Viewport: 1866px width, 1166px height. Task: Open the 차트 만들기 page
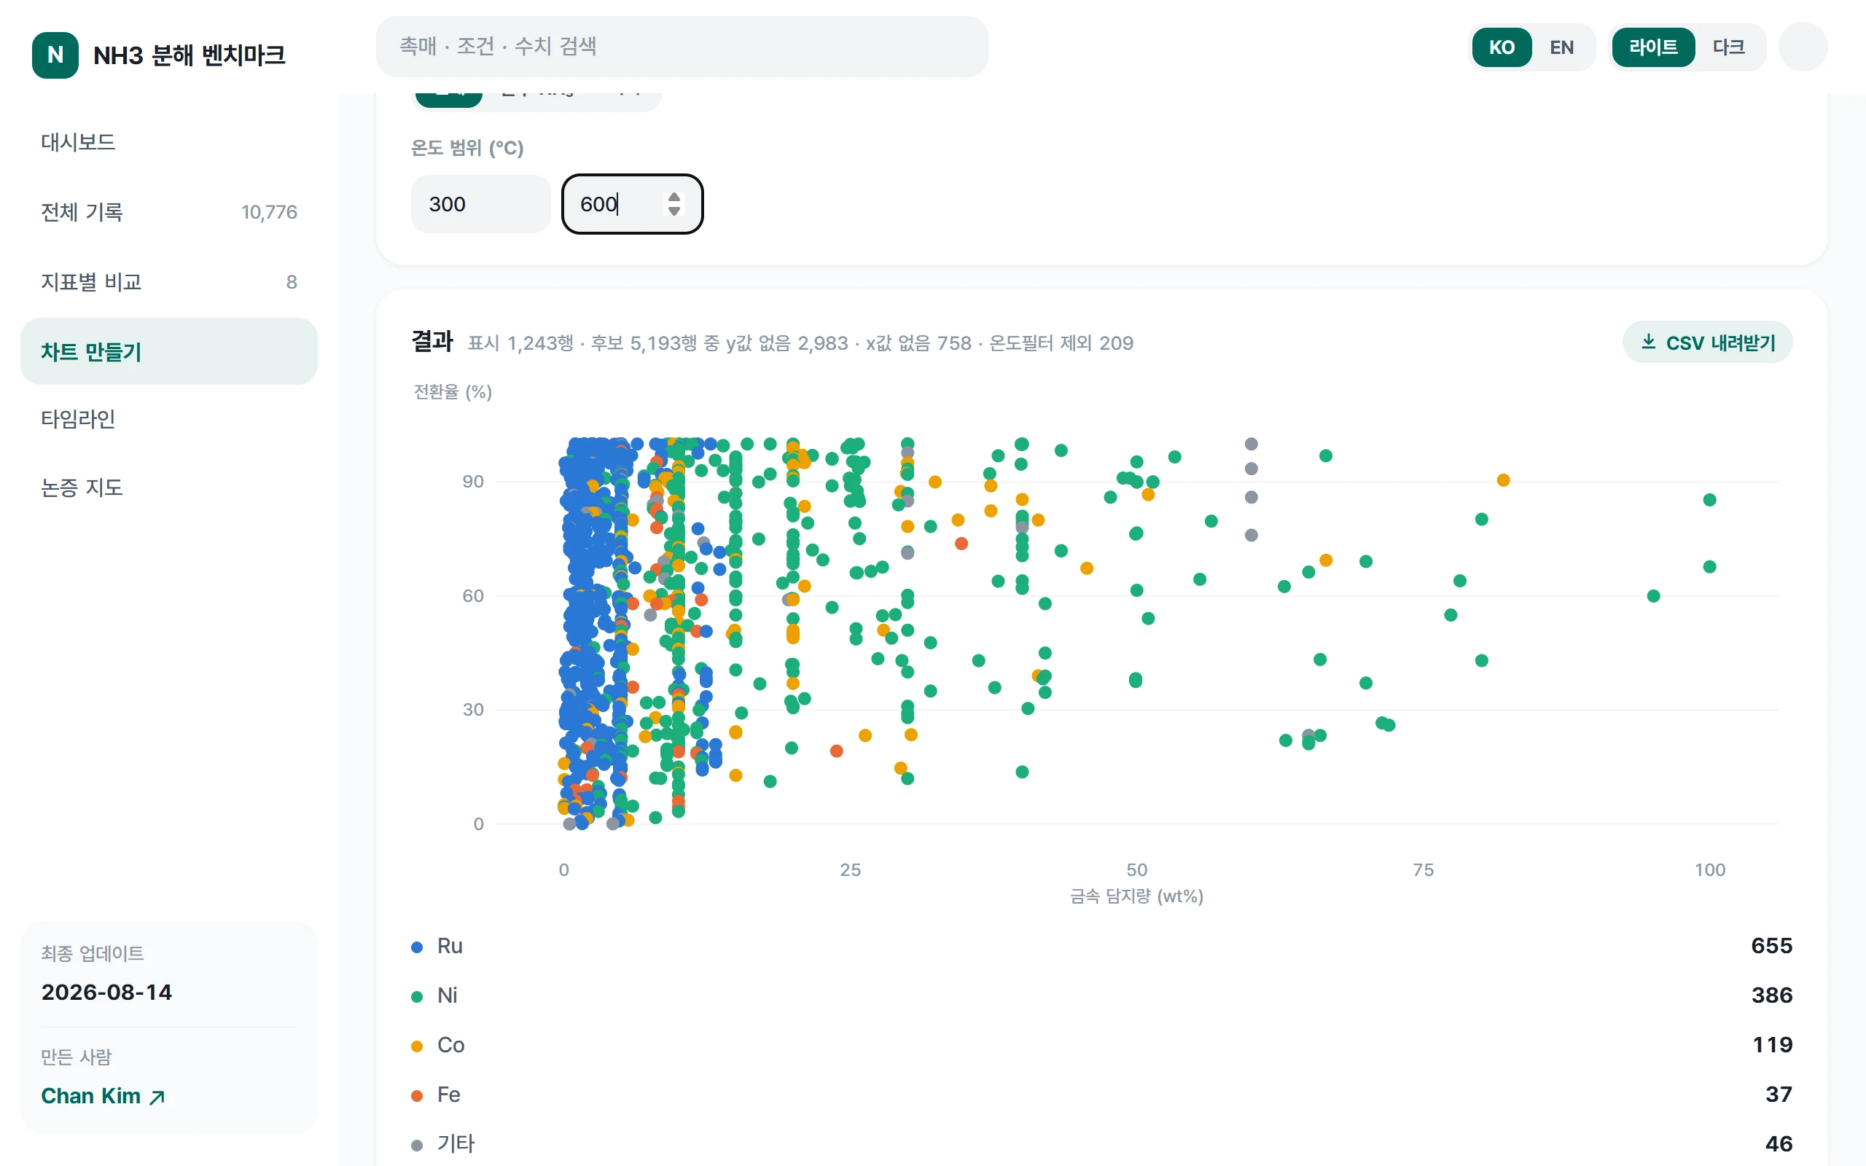[169, 352]
